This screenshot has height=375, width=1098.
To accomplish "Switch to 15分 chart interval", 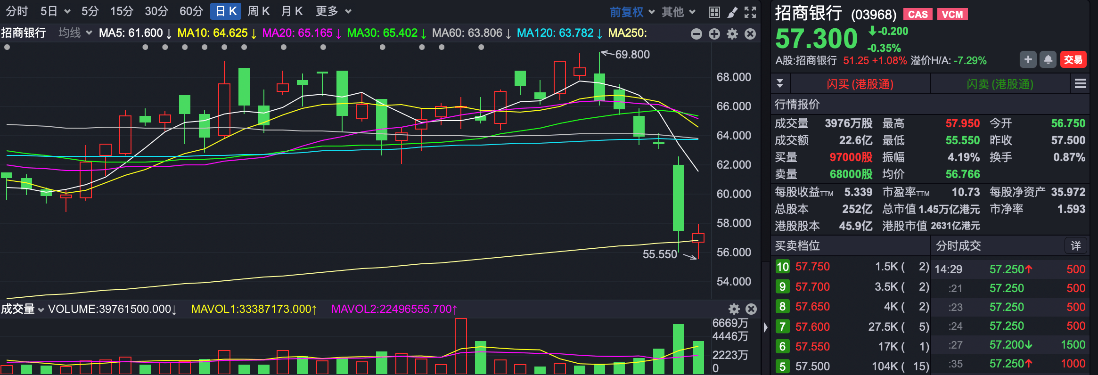I will click(x=122, y=11).
